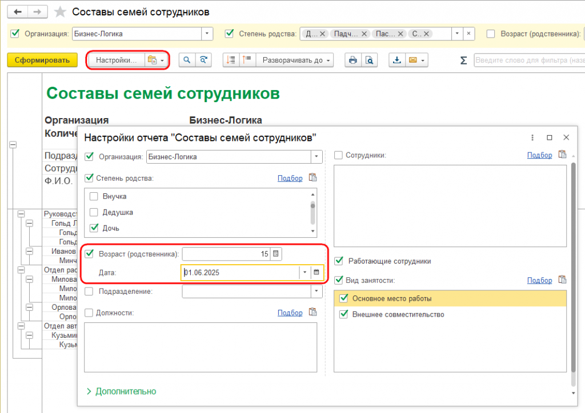The image size is (585, 413).
Task: Open dropdown arrow next to email icon
Action: (423, 60)
